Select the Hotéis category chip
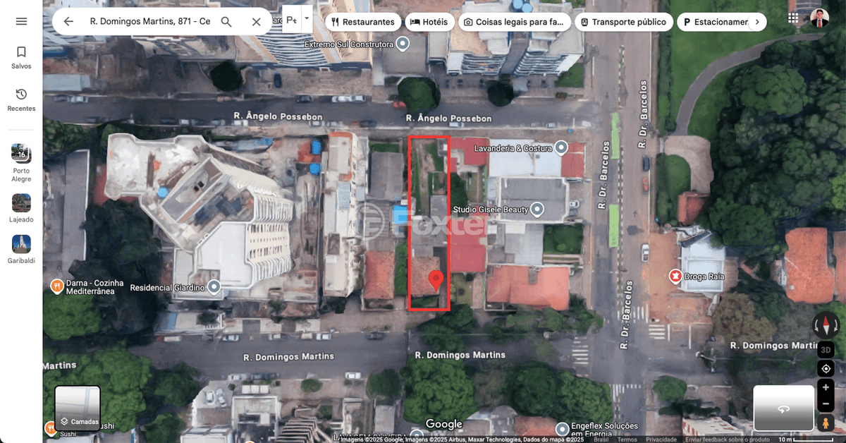846x443 pixels. [429, 22]
